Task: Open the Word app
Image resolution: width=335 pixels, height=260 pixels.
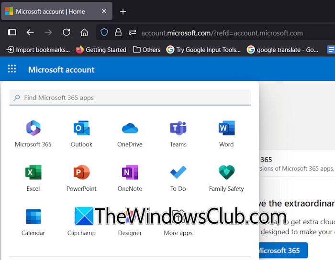Action: point(226,128)
